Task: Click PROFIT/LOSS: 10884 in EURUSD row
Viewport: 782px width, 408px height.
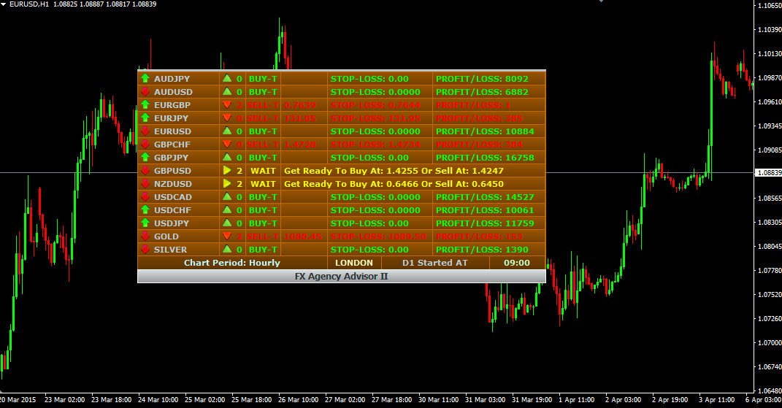Action: [485, 131]
